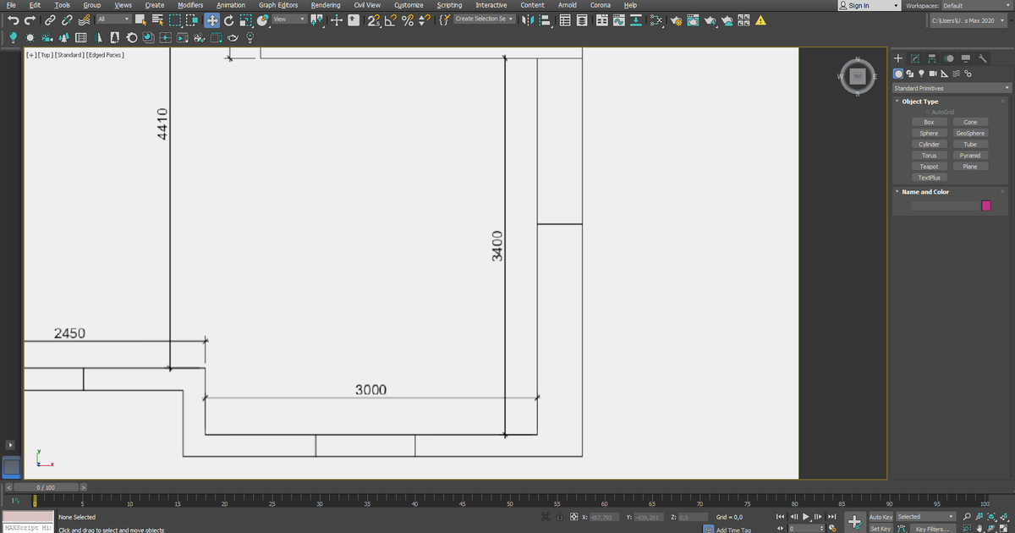
Task: Activate the Select and Rotate tool
Action: [x=228, y=20]
